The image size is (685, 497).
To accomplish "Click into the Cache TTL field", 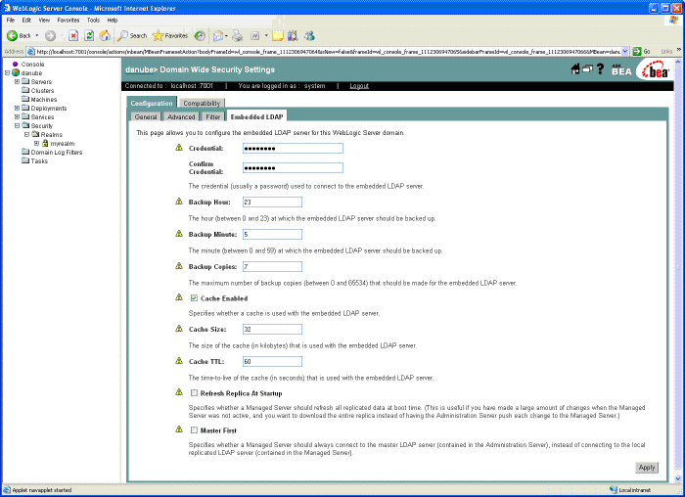I will pyautogui.click(x=272, y=362).
